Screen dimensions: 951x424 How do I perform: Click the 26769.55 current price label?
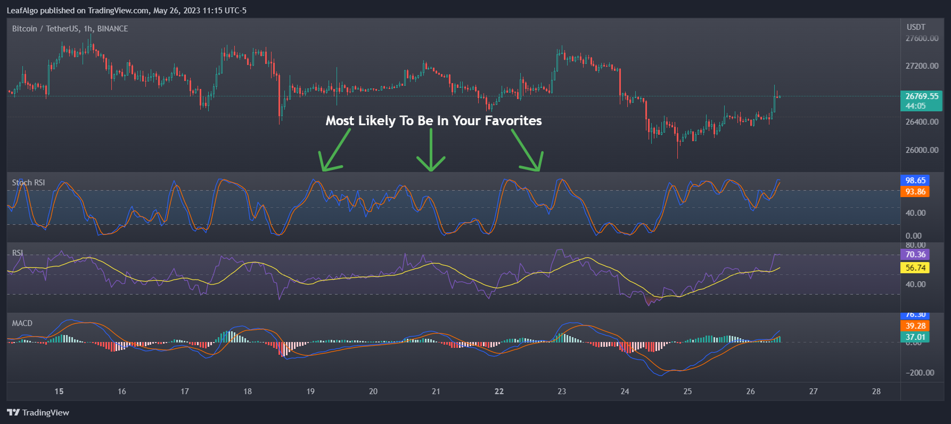point(921,96)
